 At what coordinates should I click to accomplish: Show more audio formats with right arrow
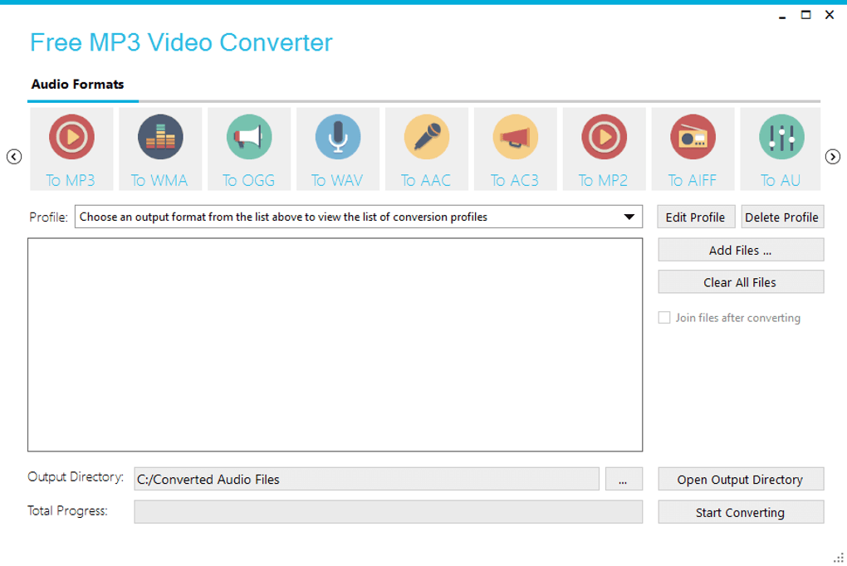click(x=832, y=157)
